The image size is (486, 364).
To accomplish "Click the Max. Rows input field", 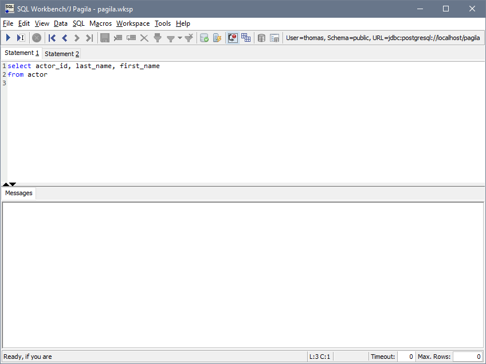I will tap(468, 357).
